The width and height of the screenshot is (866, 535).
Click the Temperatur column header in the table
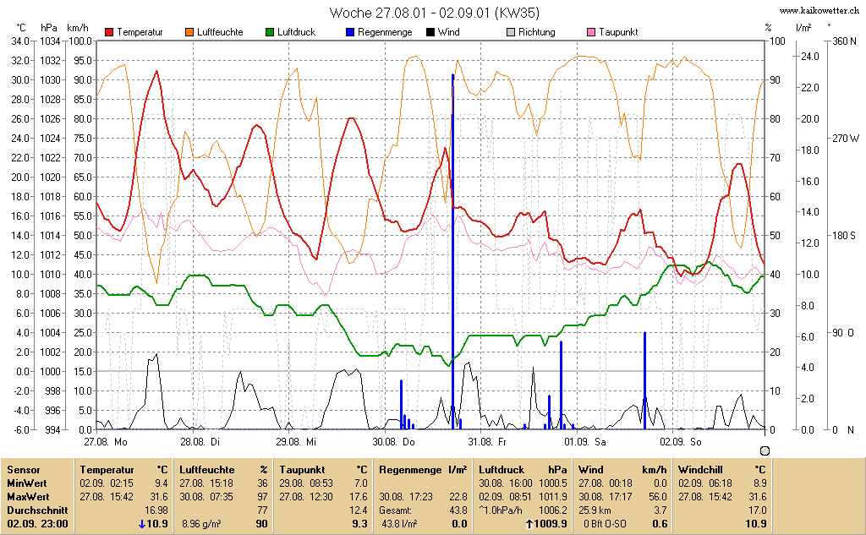(107, 470)
